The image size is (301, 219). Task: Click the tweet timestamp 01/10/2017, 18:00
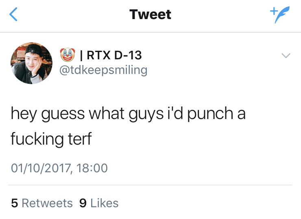pos(59,167)
